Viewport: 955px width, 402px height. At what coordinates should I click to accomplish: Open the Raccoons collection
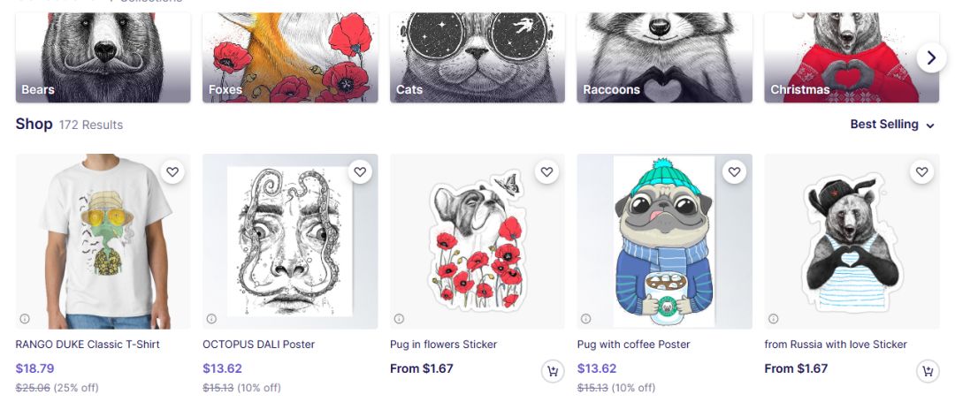pos(664,57)
